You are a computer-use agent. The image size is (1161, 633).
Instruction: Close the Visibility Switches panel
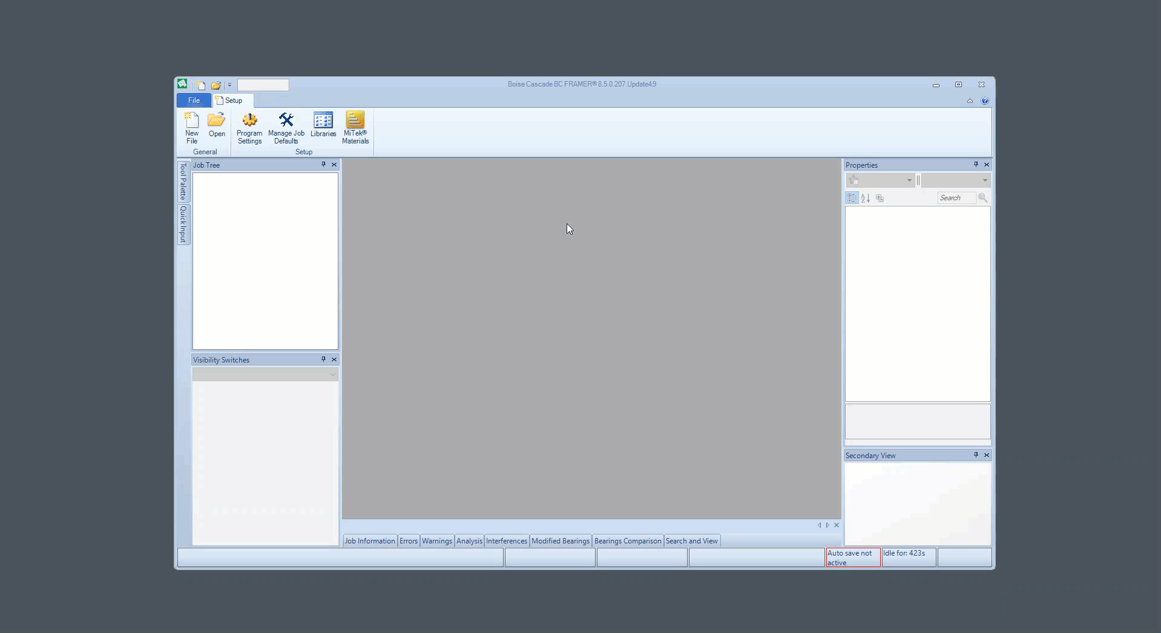(x=334, y=359)
